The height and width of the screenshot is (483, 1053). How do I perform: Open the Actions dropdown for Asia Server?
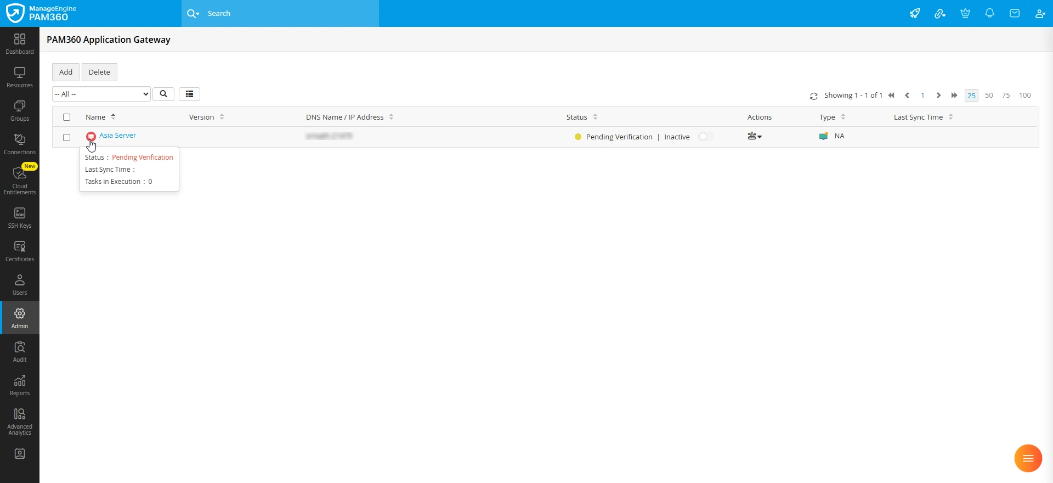pos(755,136)
